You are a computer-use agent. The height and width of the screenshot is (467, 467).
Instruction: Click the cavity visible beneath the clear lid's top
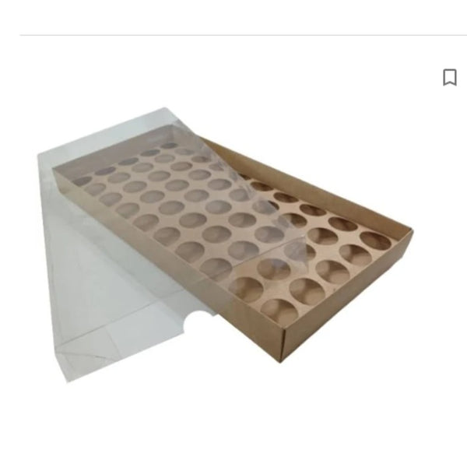(x=170, y=146)
